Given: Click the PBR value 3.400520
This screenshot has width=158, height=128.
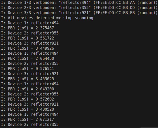Looking at the screenshot, I should pos(45,109).
